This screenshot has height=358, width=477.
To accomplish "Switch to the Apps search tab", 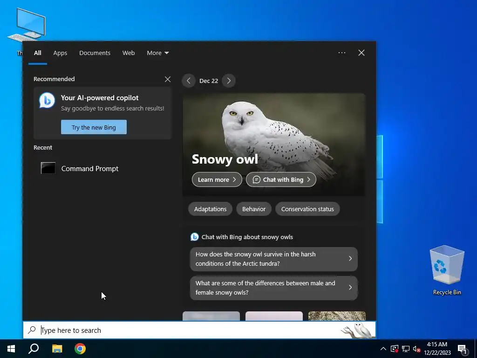I will point(60,53).
